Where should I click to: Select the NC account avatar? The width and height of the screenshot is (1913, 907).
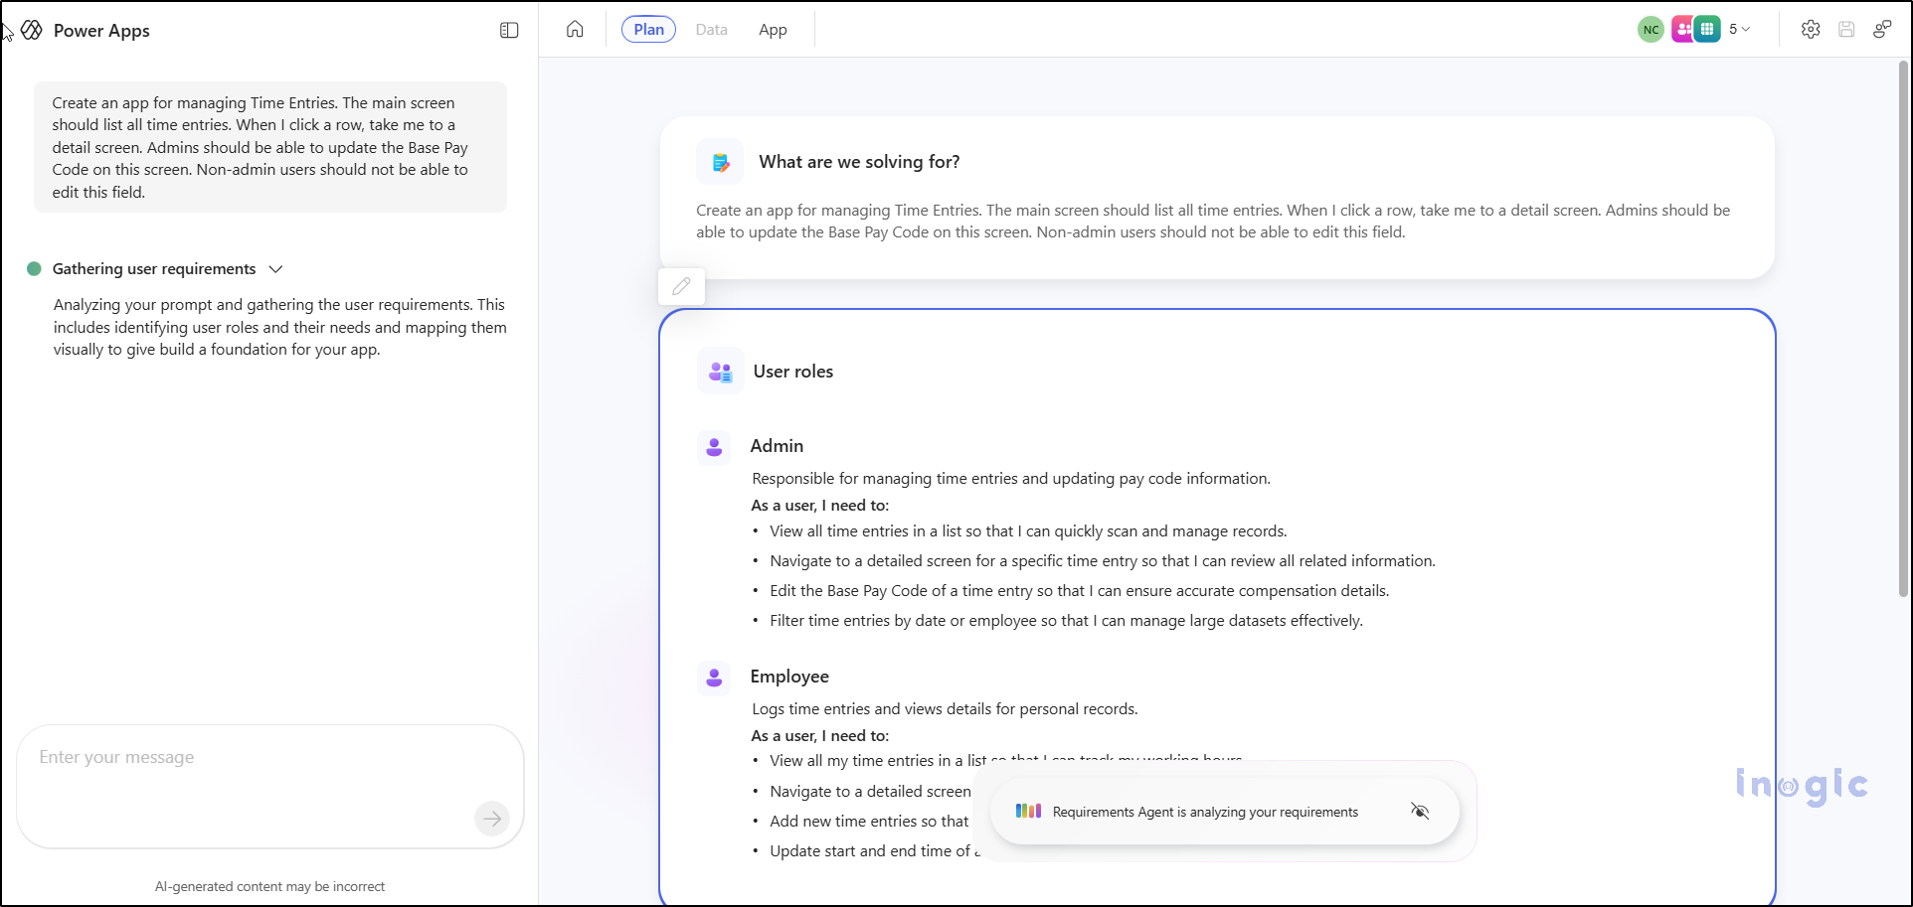[1651, 29]
